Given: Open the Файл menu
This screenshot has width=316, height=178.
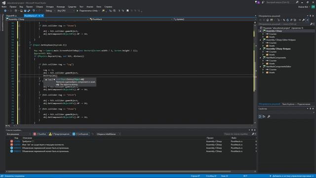Looking at the screenshot, I should pyautogui.click(x=4, y=6).
